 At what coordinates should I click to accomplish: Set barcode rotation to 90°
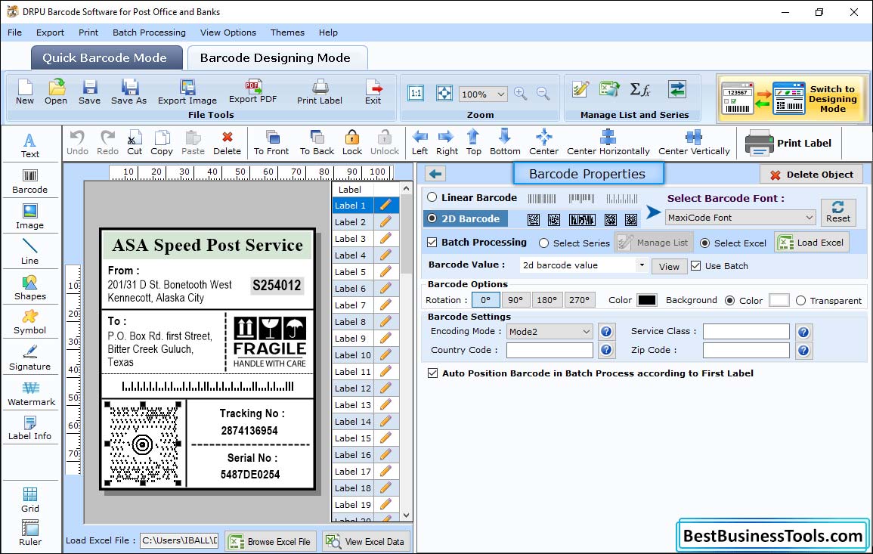pos(515,300)
